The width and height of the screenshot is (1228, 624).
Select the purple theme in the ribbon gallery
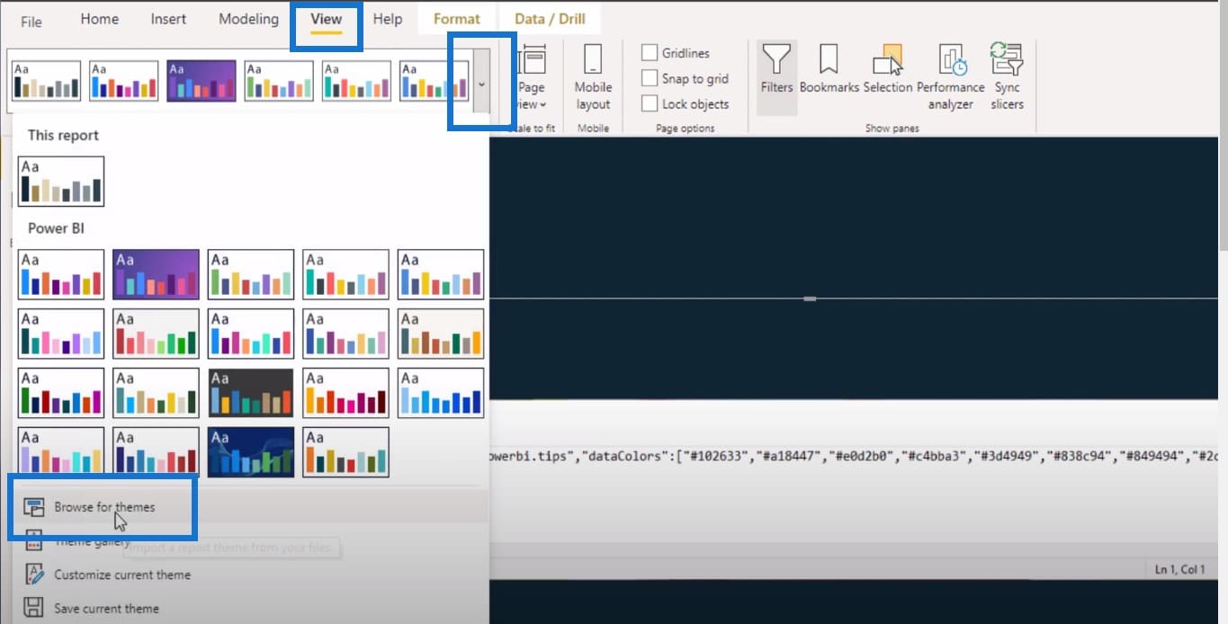coord(202,81)
